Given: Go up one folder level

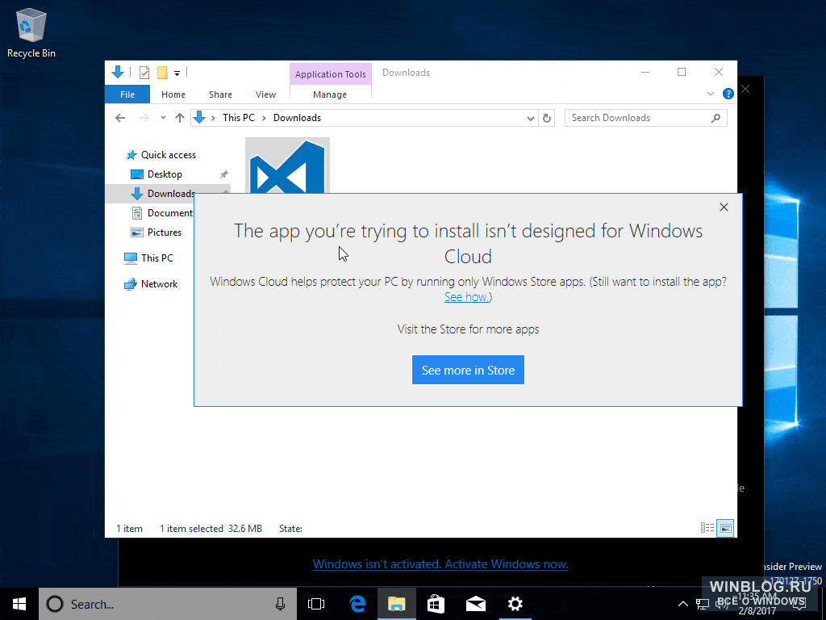Looking at the screenshot, I should (x=180, y=118).
